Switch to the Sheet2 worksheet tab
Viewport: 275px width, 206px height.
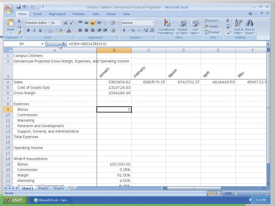coord(43,188)
